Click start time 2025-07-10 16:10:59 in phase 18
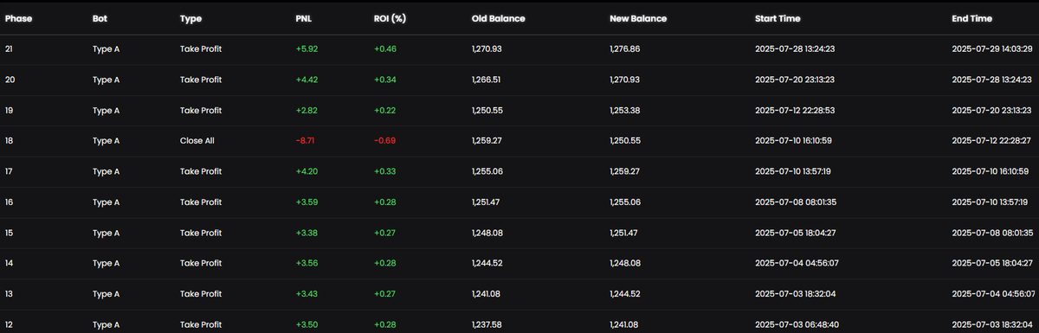1039x333 pixels. [x=793, y=141]
